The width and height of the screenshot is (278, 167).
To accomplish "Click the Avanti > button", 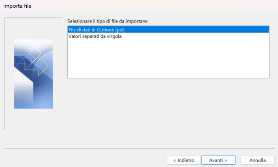I will click(218, 160).
